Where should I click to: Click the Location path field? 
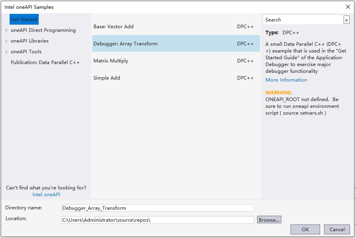click(158, 219)
